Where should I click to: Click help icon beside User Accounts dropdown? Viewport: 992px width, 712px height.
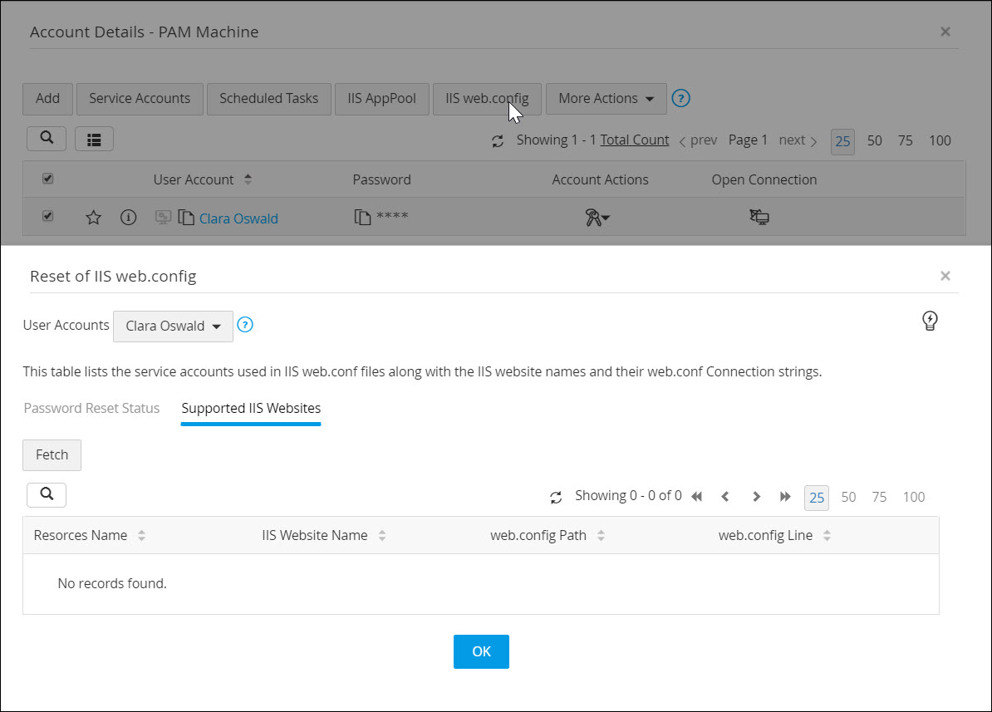pos(245,325)
